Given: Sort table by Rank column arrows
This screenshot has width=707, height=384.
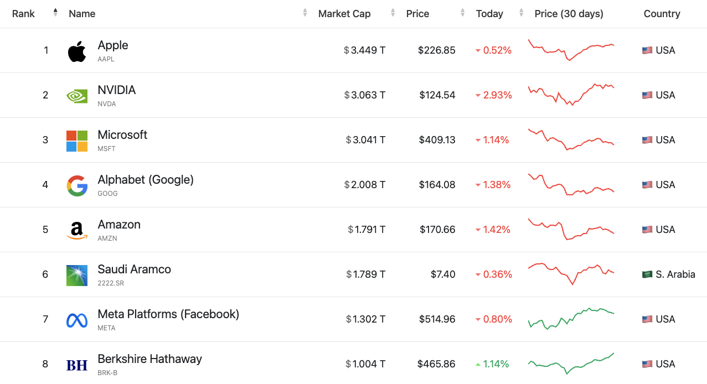Looking at the screenshot, I should point(55,13).
